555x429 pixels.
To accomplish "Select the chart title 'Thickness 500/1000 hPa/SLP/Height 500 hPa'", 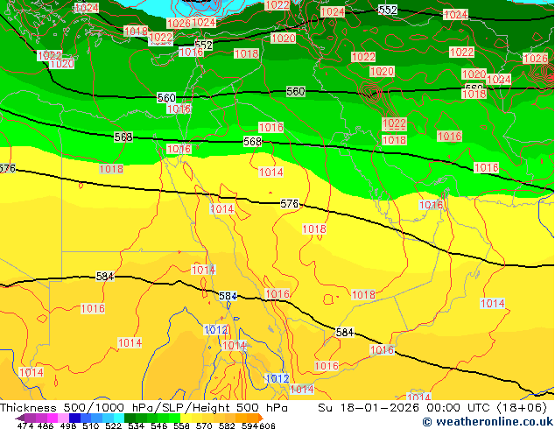I will [x=144, y=408].
